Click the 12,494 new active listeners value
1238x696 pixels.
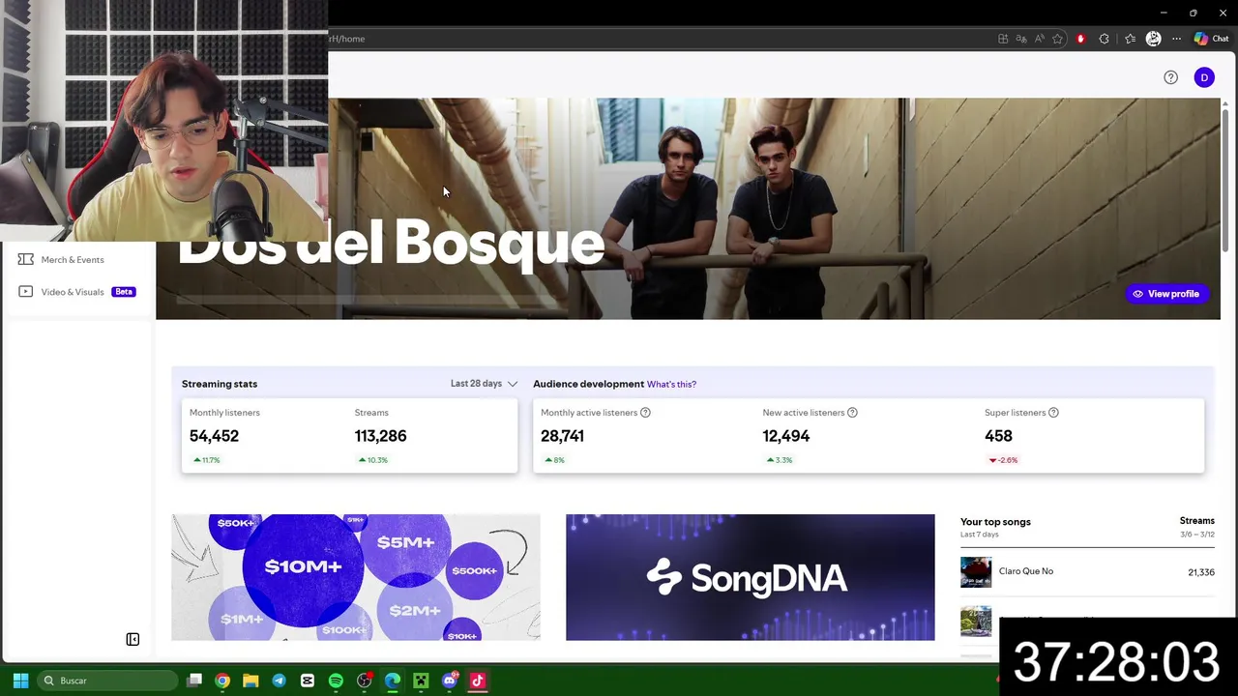coord(785,436)
